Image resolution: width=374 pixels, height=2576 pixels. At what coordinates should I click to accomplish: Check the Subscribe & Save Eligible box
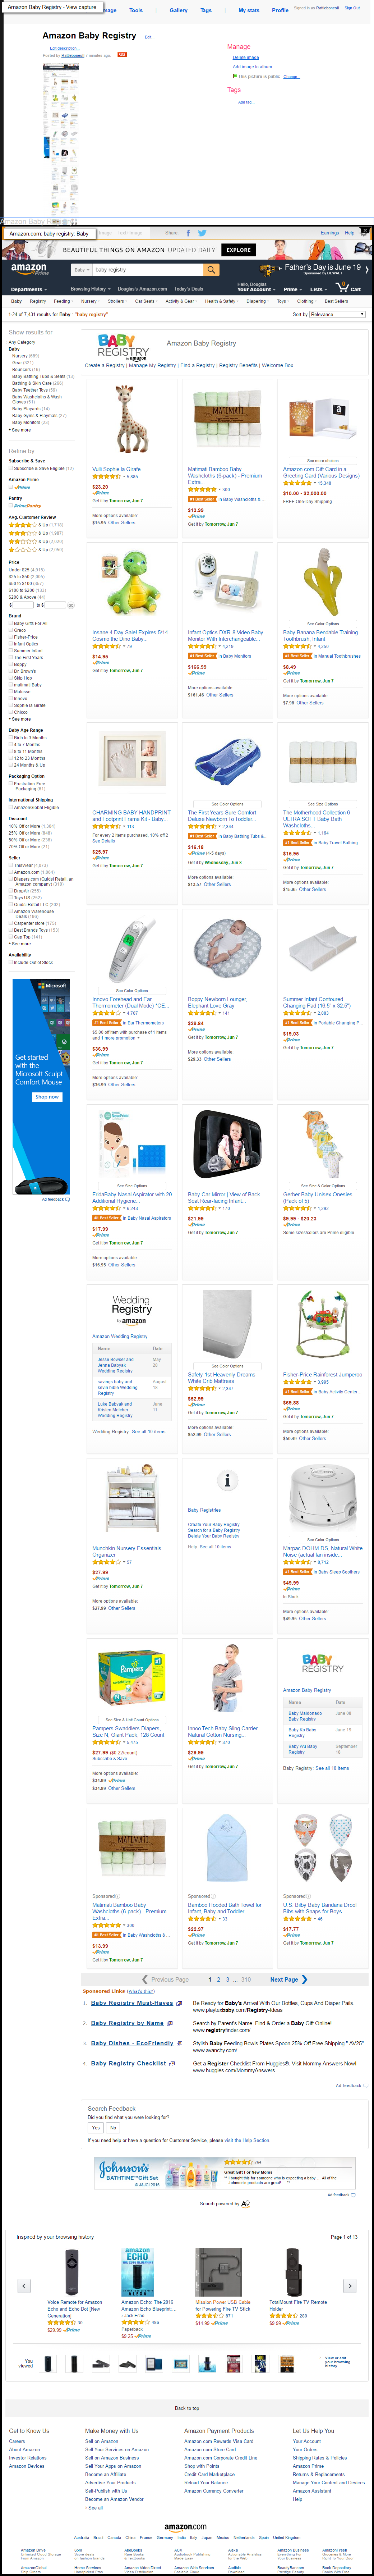pyautogui.click(x=11, y=468)
